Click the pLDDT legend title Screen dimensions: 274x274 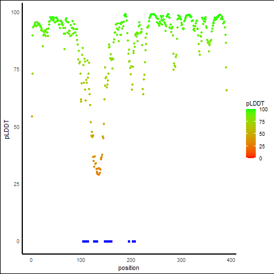coord(255,103)
